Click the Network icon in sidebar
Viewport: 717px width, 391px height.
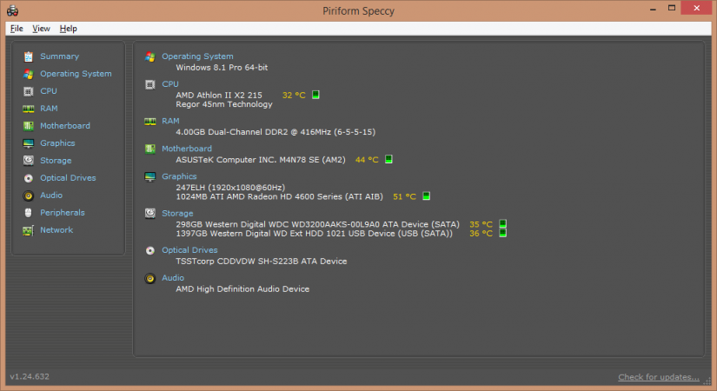(x=29, y=230)
